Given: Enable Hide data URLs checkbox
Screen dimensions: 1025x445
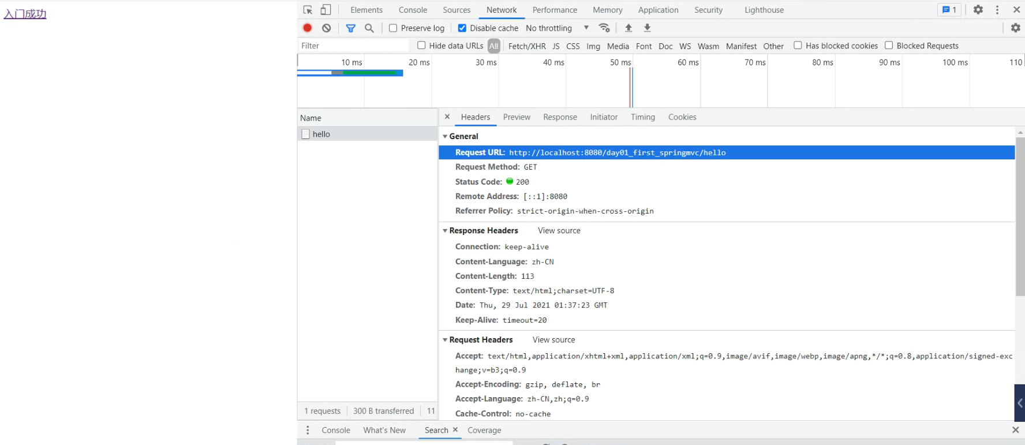Looking at the screenshot, I should click(421, 45).
